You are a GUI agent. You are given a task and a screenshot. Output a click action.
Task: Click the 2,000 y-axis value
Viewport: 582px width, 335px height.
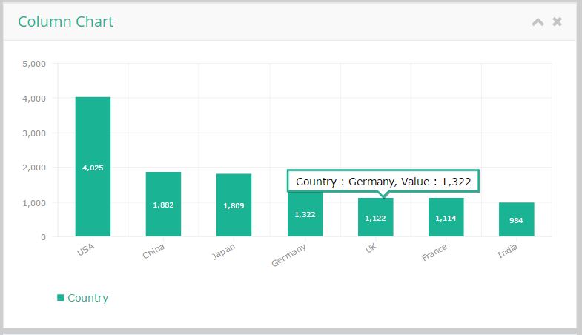(34, 167)
